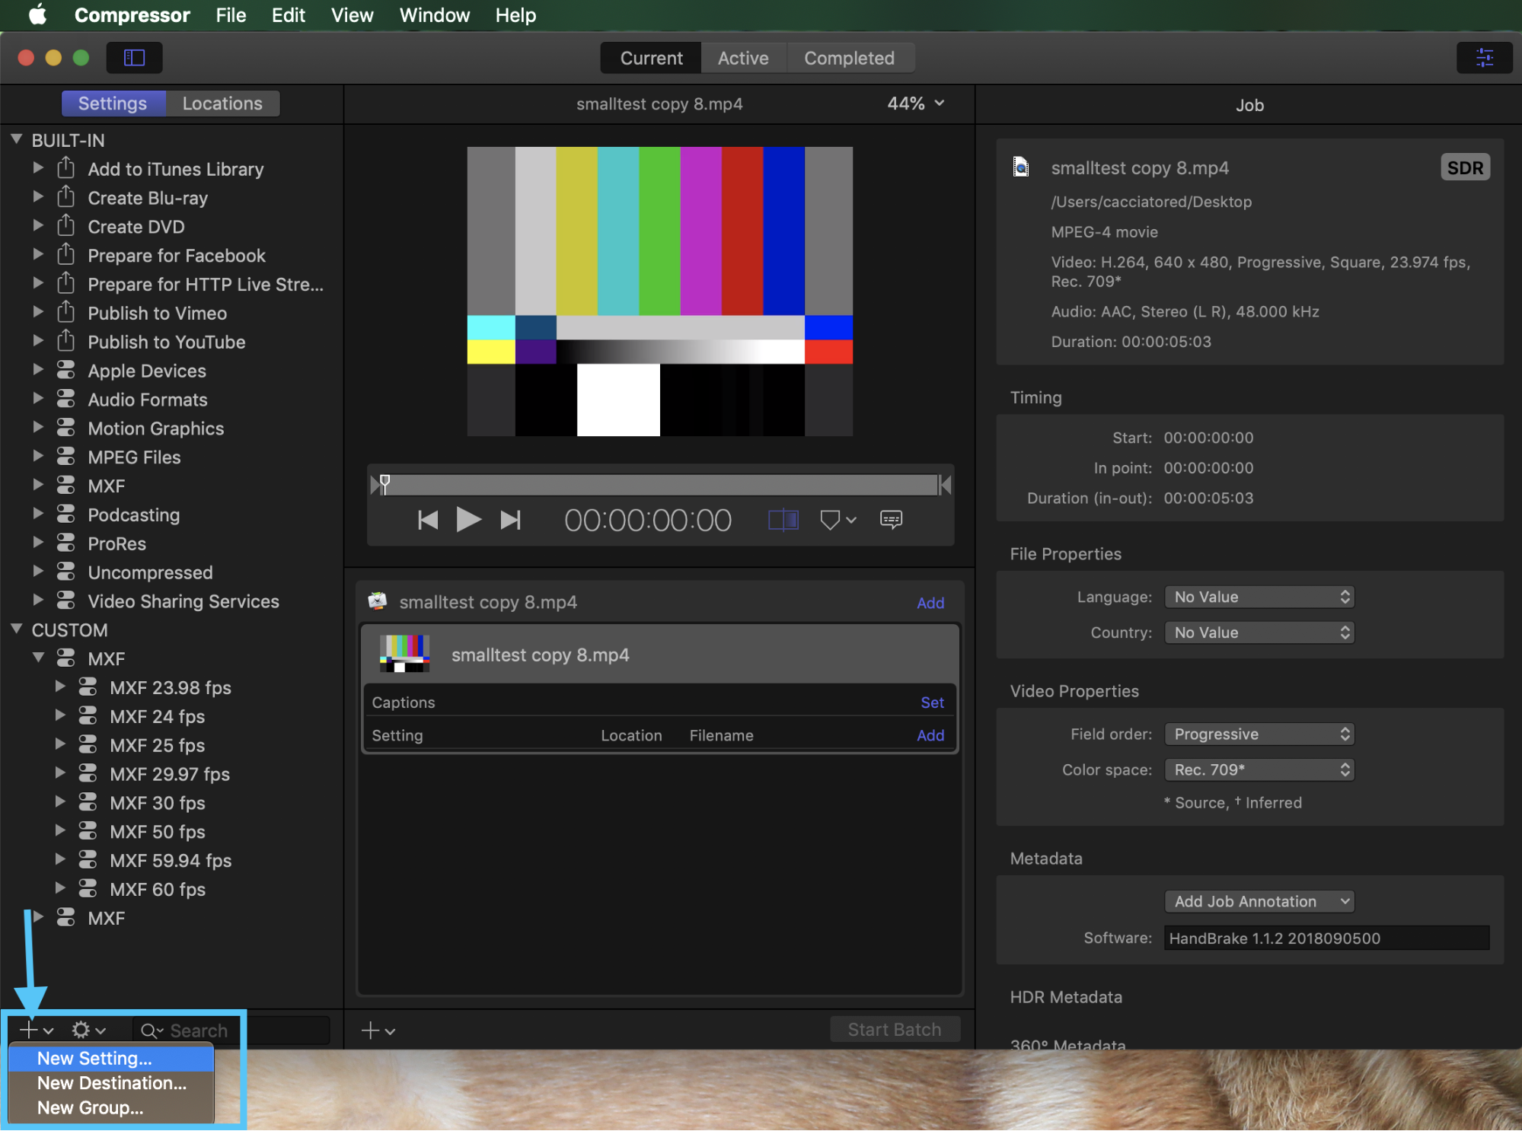
Task: Select Locations tab in sidebar
Action: [222, 104]
